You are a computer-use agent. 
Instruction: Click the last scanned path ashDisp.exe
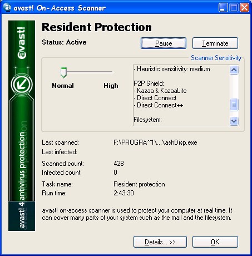(x=155, y=142)
